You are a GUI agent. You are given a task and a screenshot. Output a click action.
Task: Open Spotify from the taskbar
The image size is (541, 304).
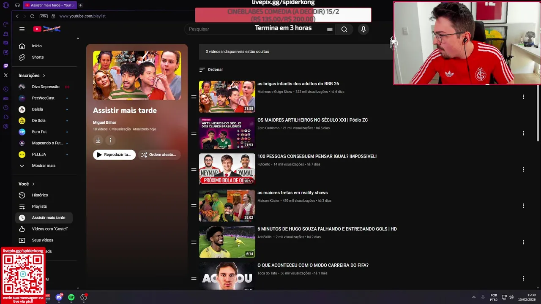coord(71,297)
